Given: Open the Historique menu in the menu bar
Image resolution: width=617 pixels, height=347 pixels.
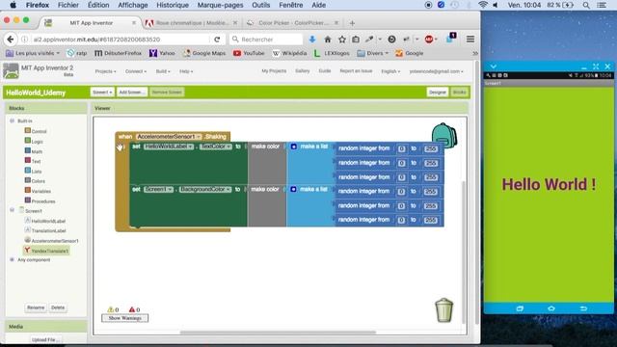Looking at the screenshot, I should [173, 5].
